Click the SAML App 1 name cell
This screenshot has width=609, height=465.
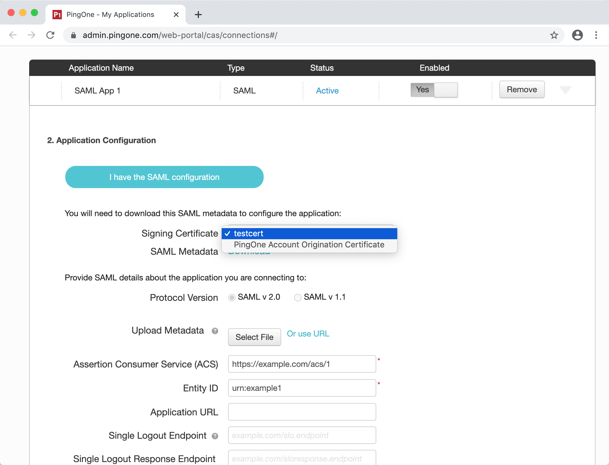(97, 91)
